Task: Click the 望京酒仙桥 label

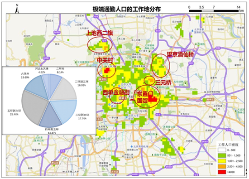Action: tap(181, 54)
